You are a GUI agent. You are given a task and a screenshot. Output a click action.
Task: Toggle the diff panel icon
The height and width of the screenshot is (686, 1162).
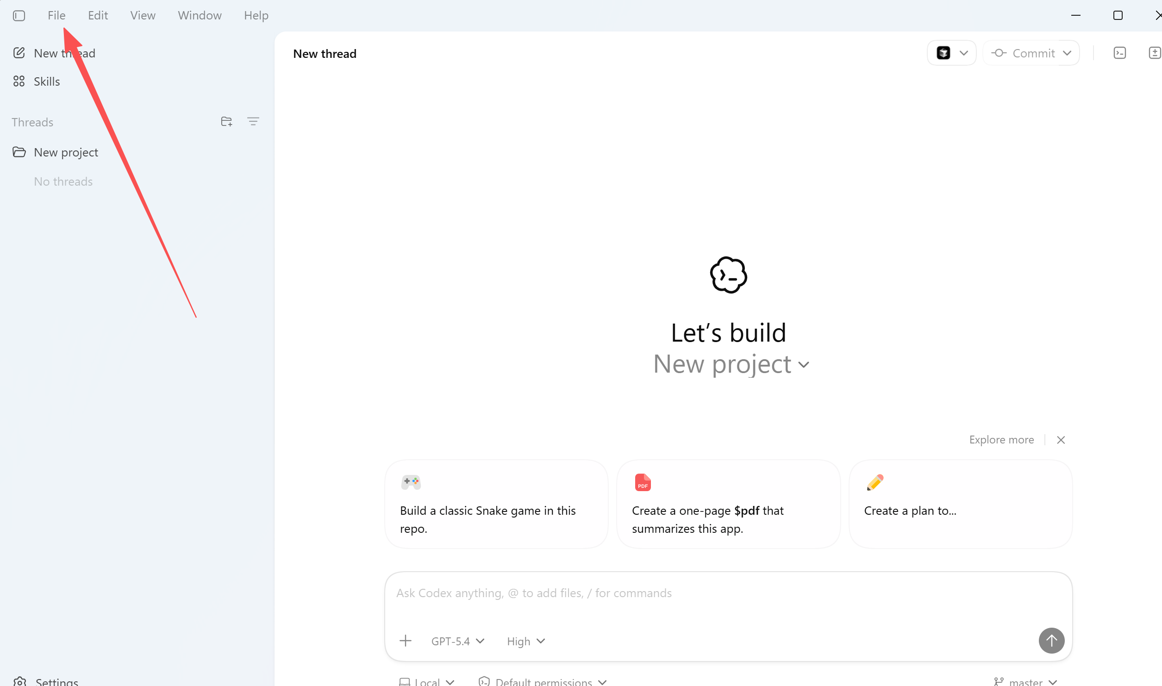coord(1154,53)
